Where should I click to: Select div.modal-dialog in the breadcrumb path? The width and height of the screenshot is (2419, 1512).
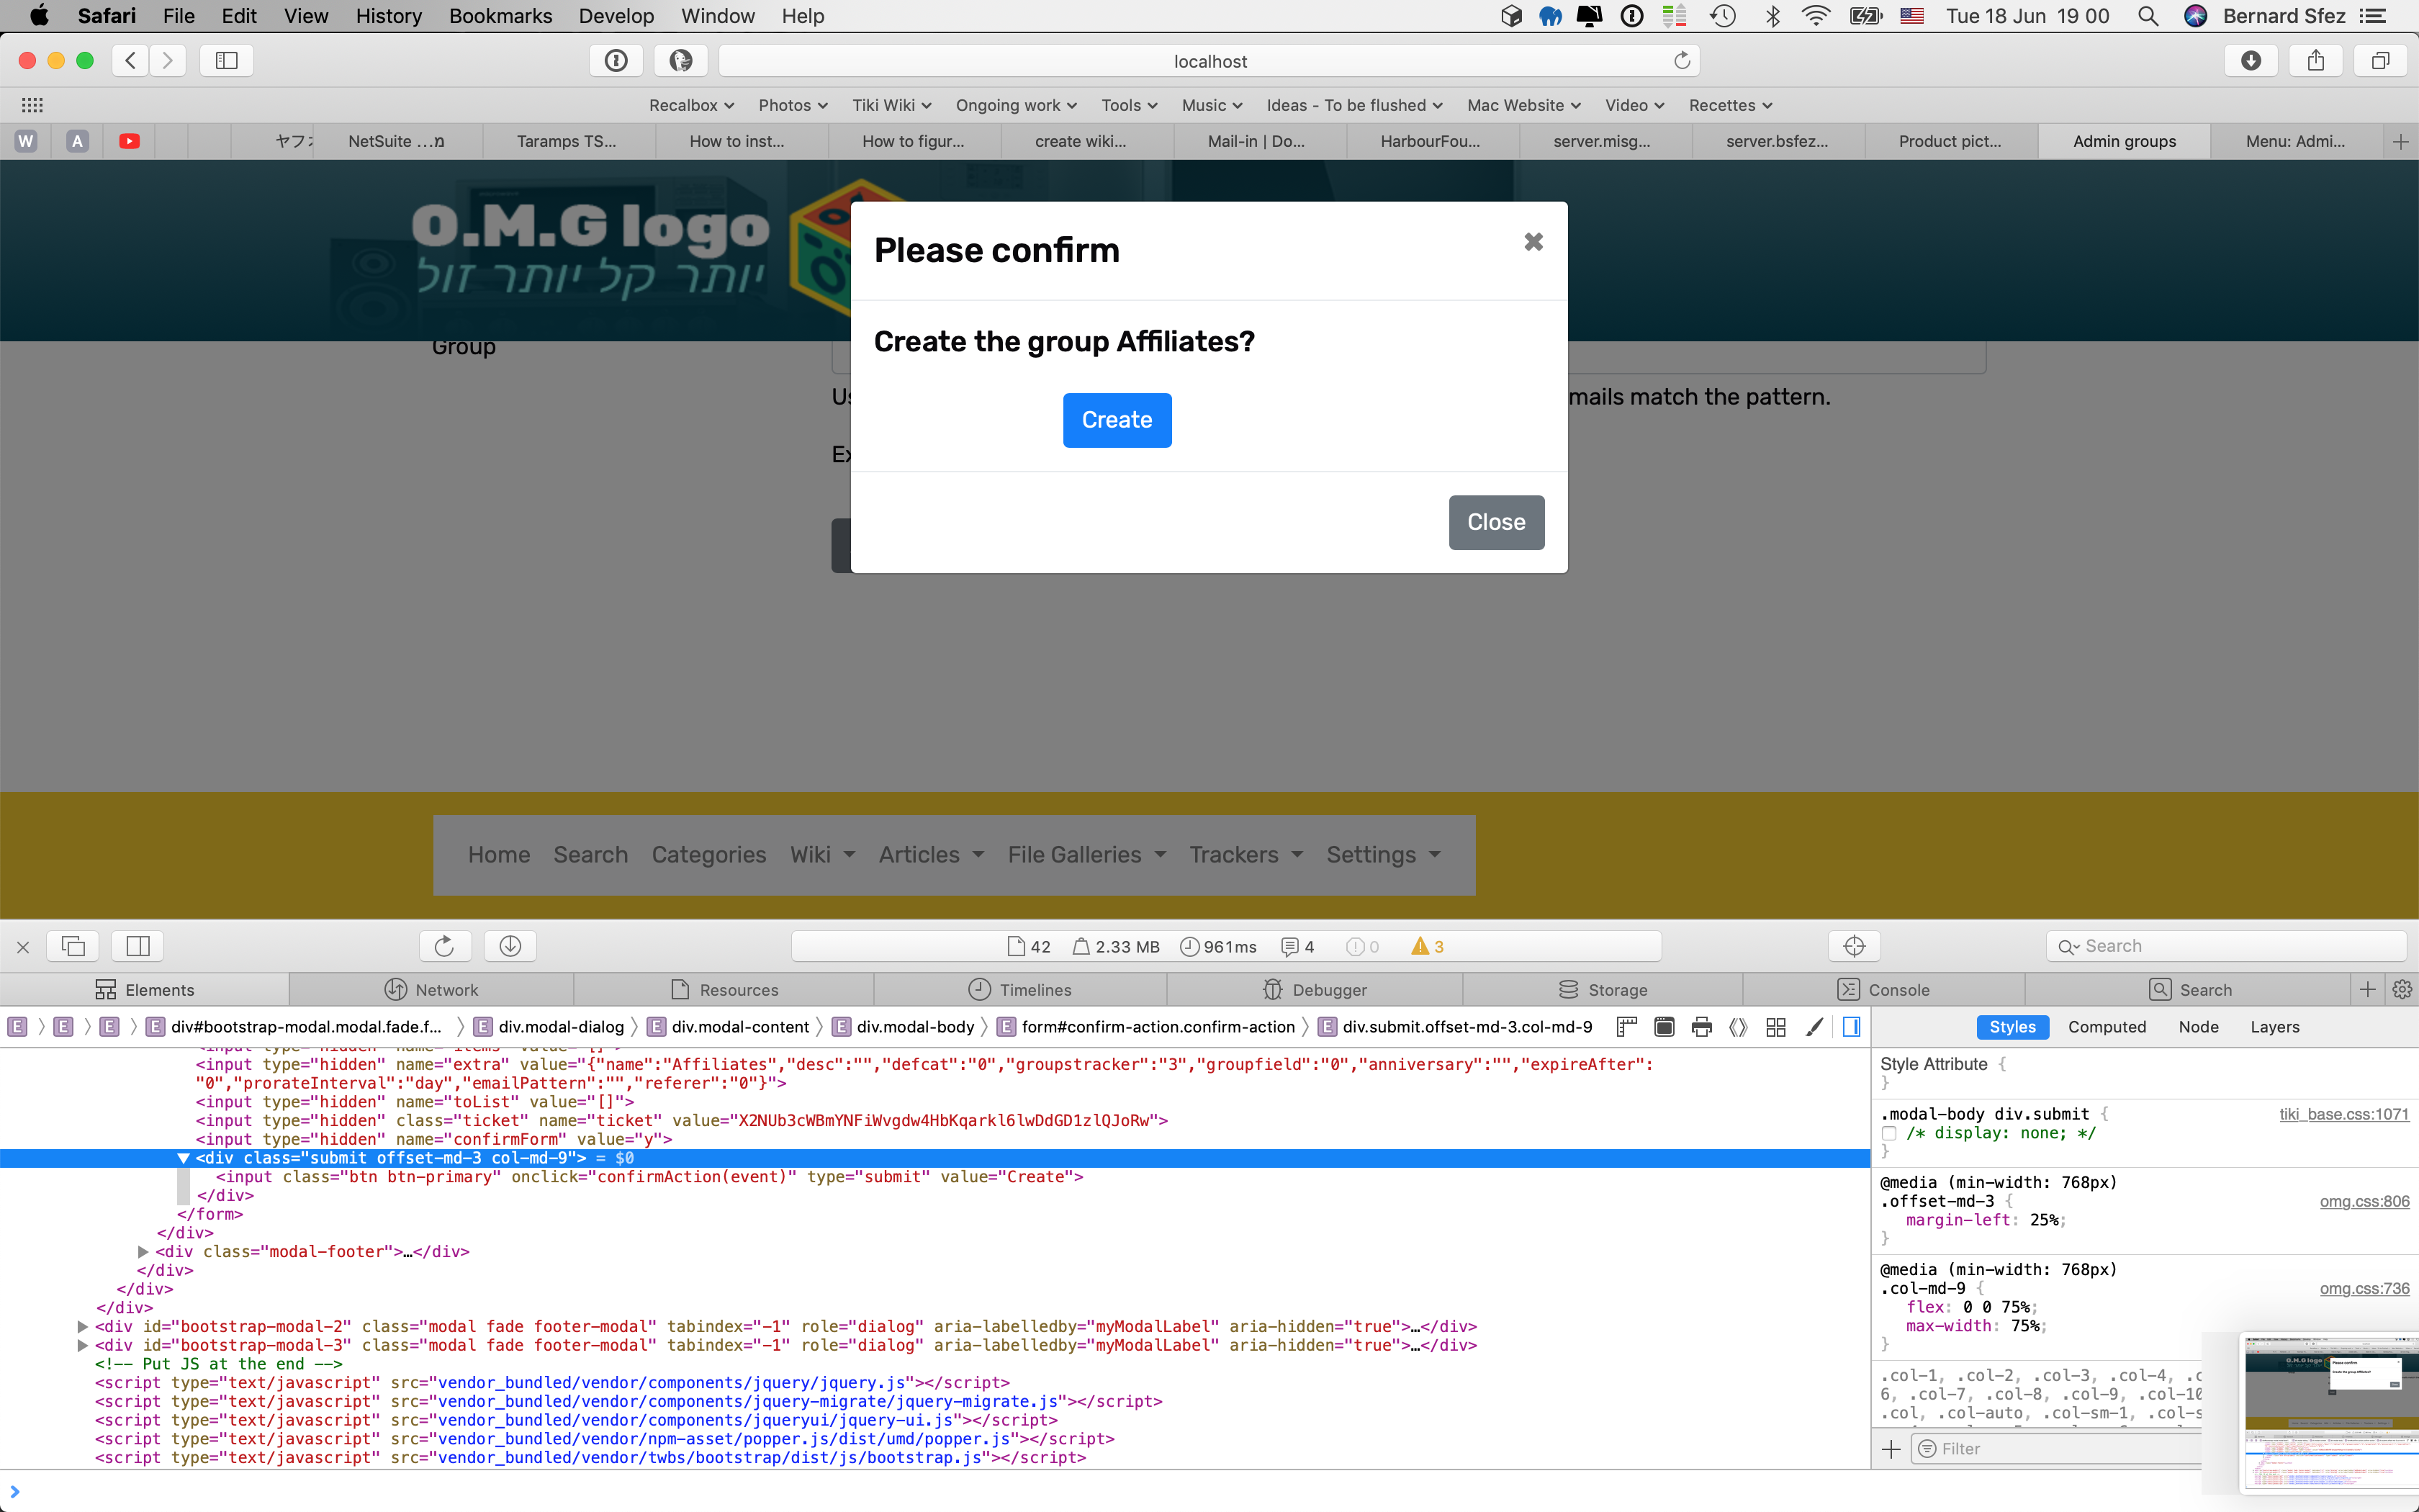click(x=549, y=1027)
